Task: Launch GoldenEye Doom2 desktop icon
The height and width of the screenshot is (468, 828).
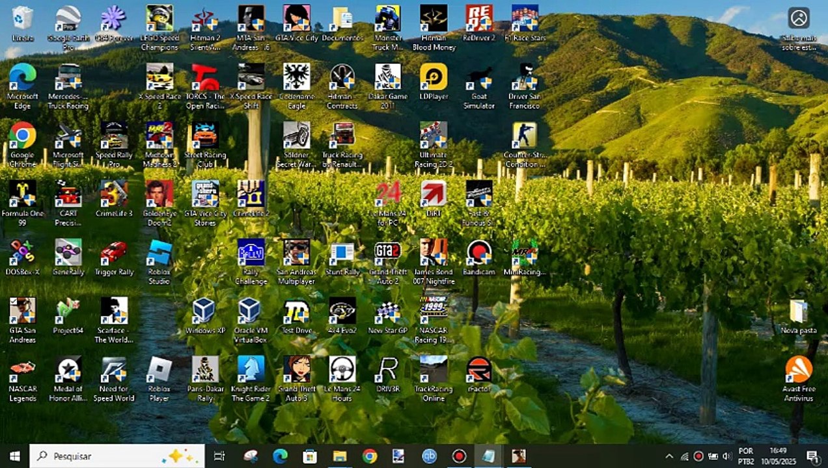Action: coord(159,203)
